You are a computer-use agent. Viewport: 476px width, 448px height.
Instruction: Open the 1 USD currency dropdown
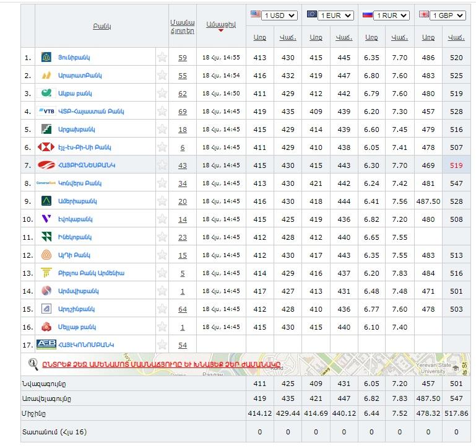pyautogui.click(x=279, y=15)
